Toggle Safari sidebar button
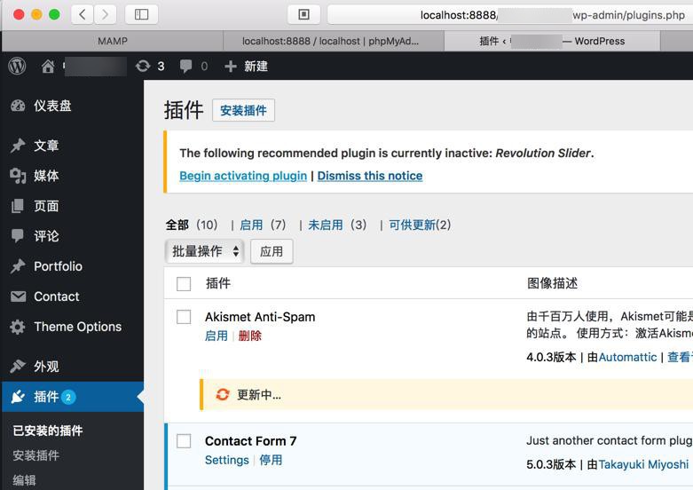 pyautogui.click(x=141, y=14)
